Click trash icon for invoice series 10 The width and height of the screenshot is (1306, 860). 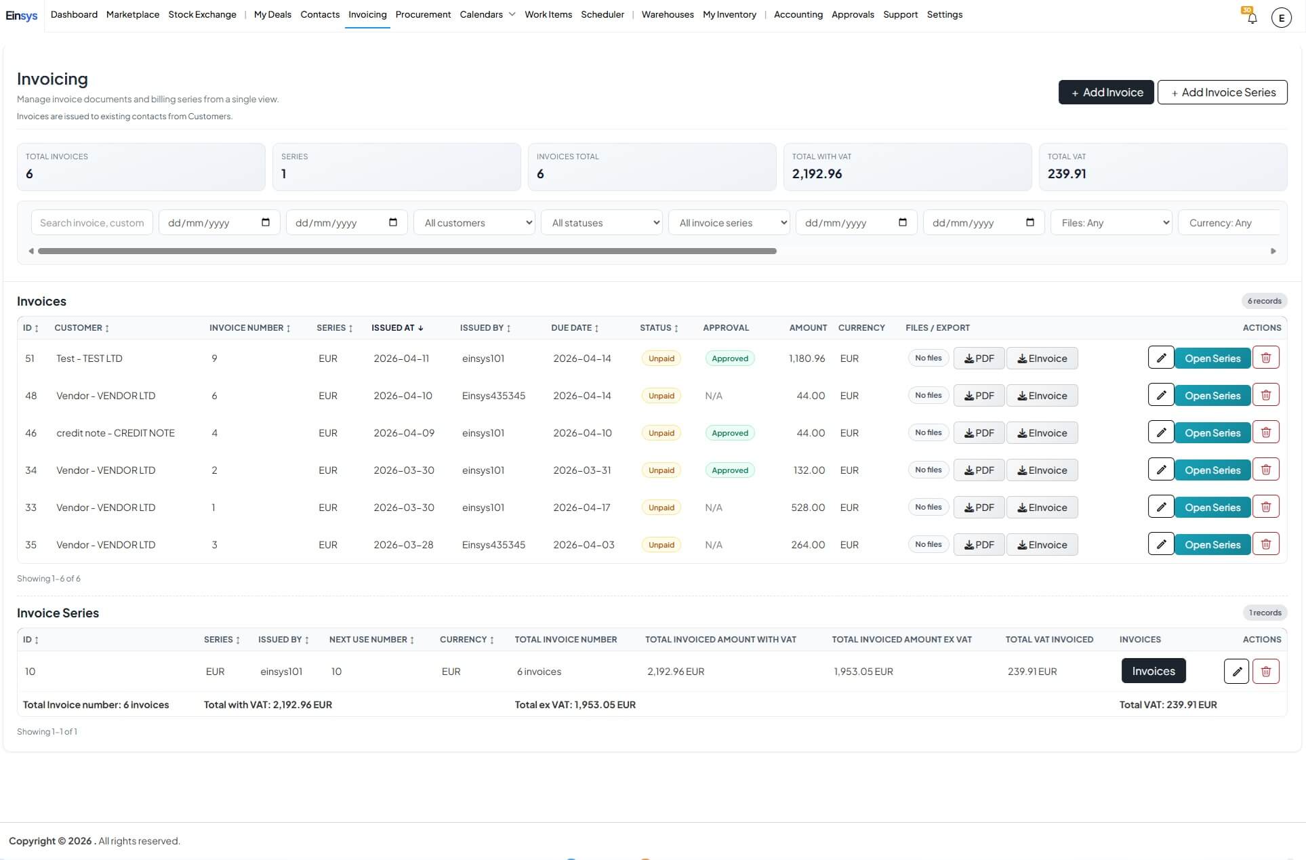[x=1265, y=672]
